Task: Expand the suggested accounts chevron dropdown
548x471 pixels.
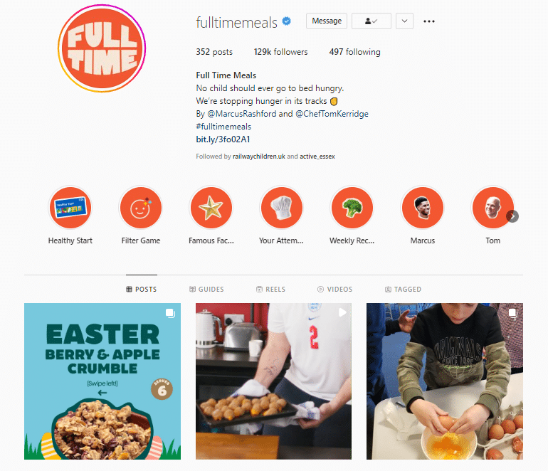Action: tap(404, 21)
